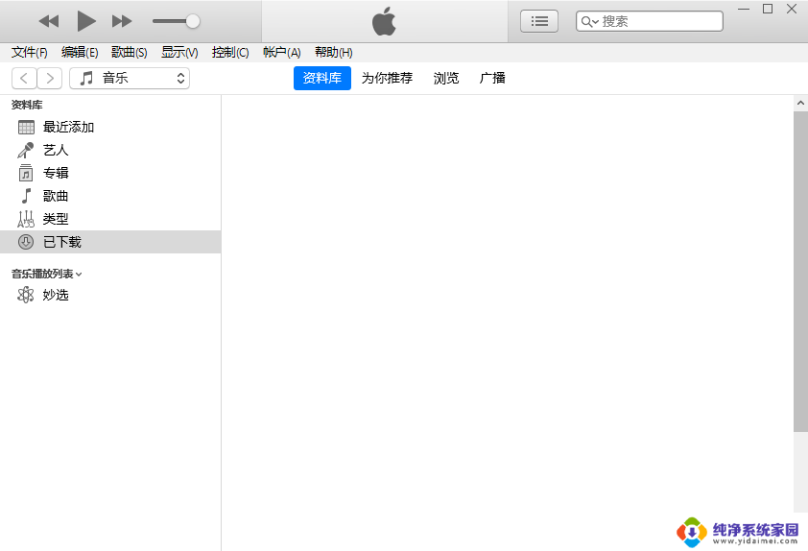Select 歌曲 in the sidebar
Image resolution: width=808 pixels, height=551 pixels.
[x=110, y=196]
